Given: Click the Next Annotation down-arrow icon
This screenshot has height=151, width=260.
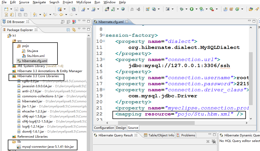Looking at the screenshot, I should click(x=35, y=15).
